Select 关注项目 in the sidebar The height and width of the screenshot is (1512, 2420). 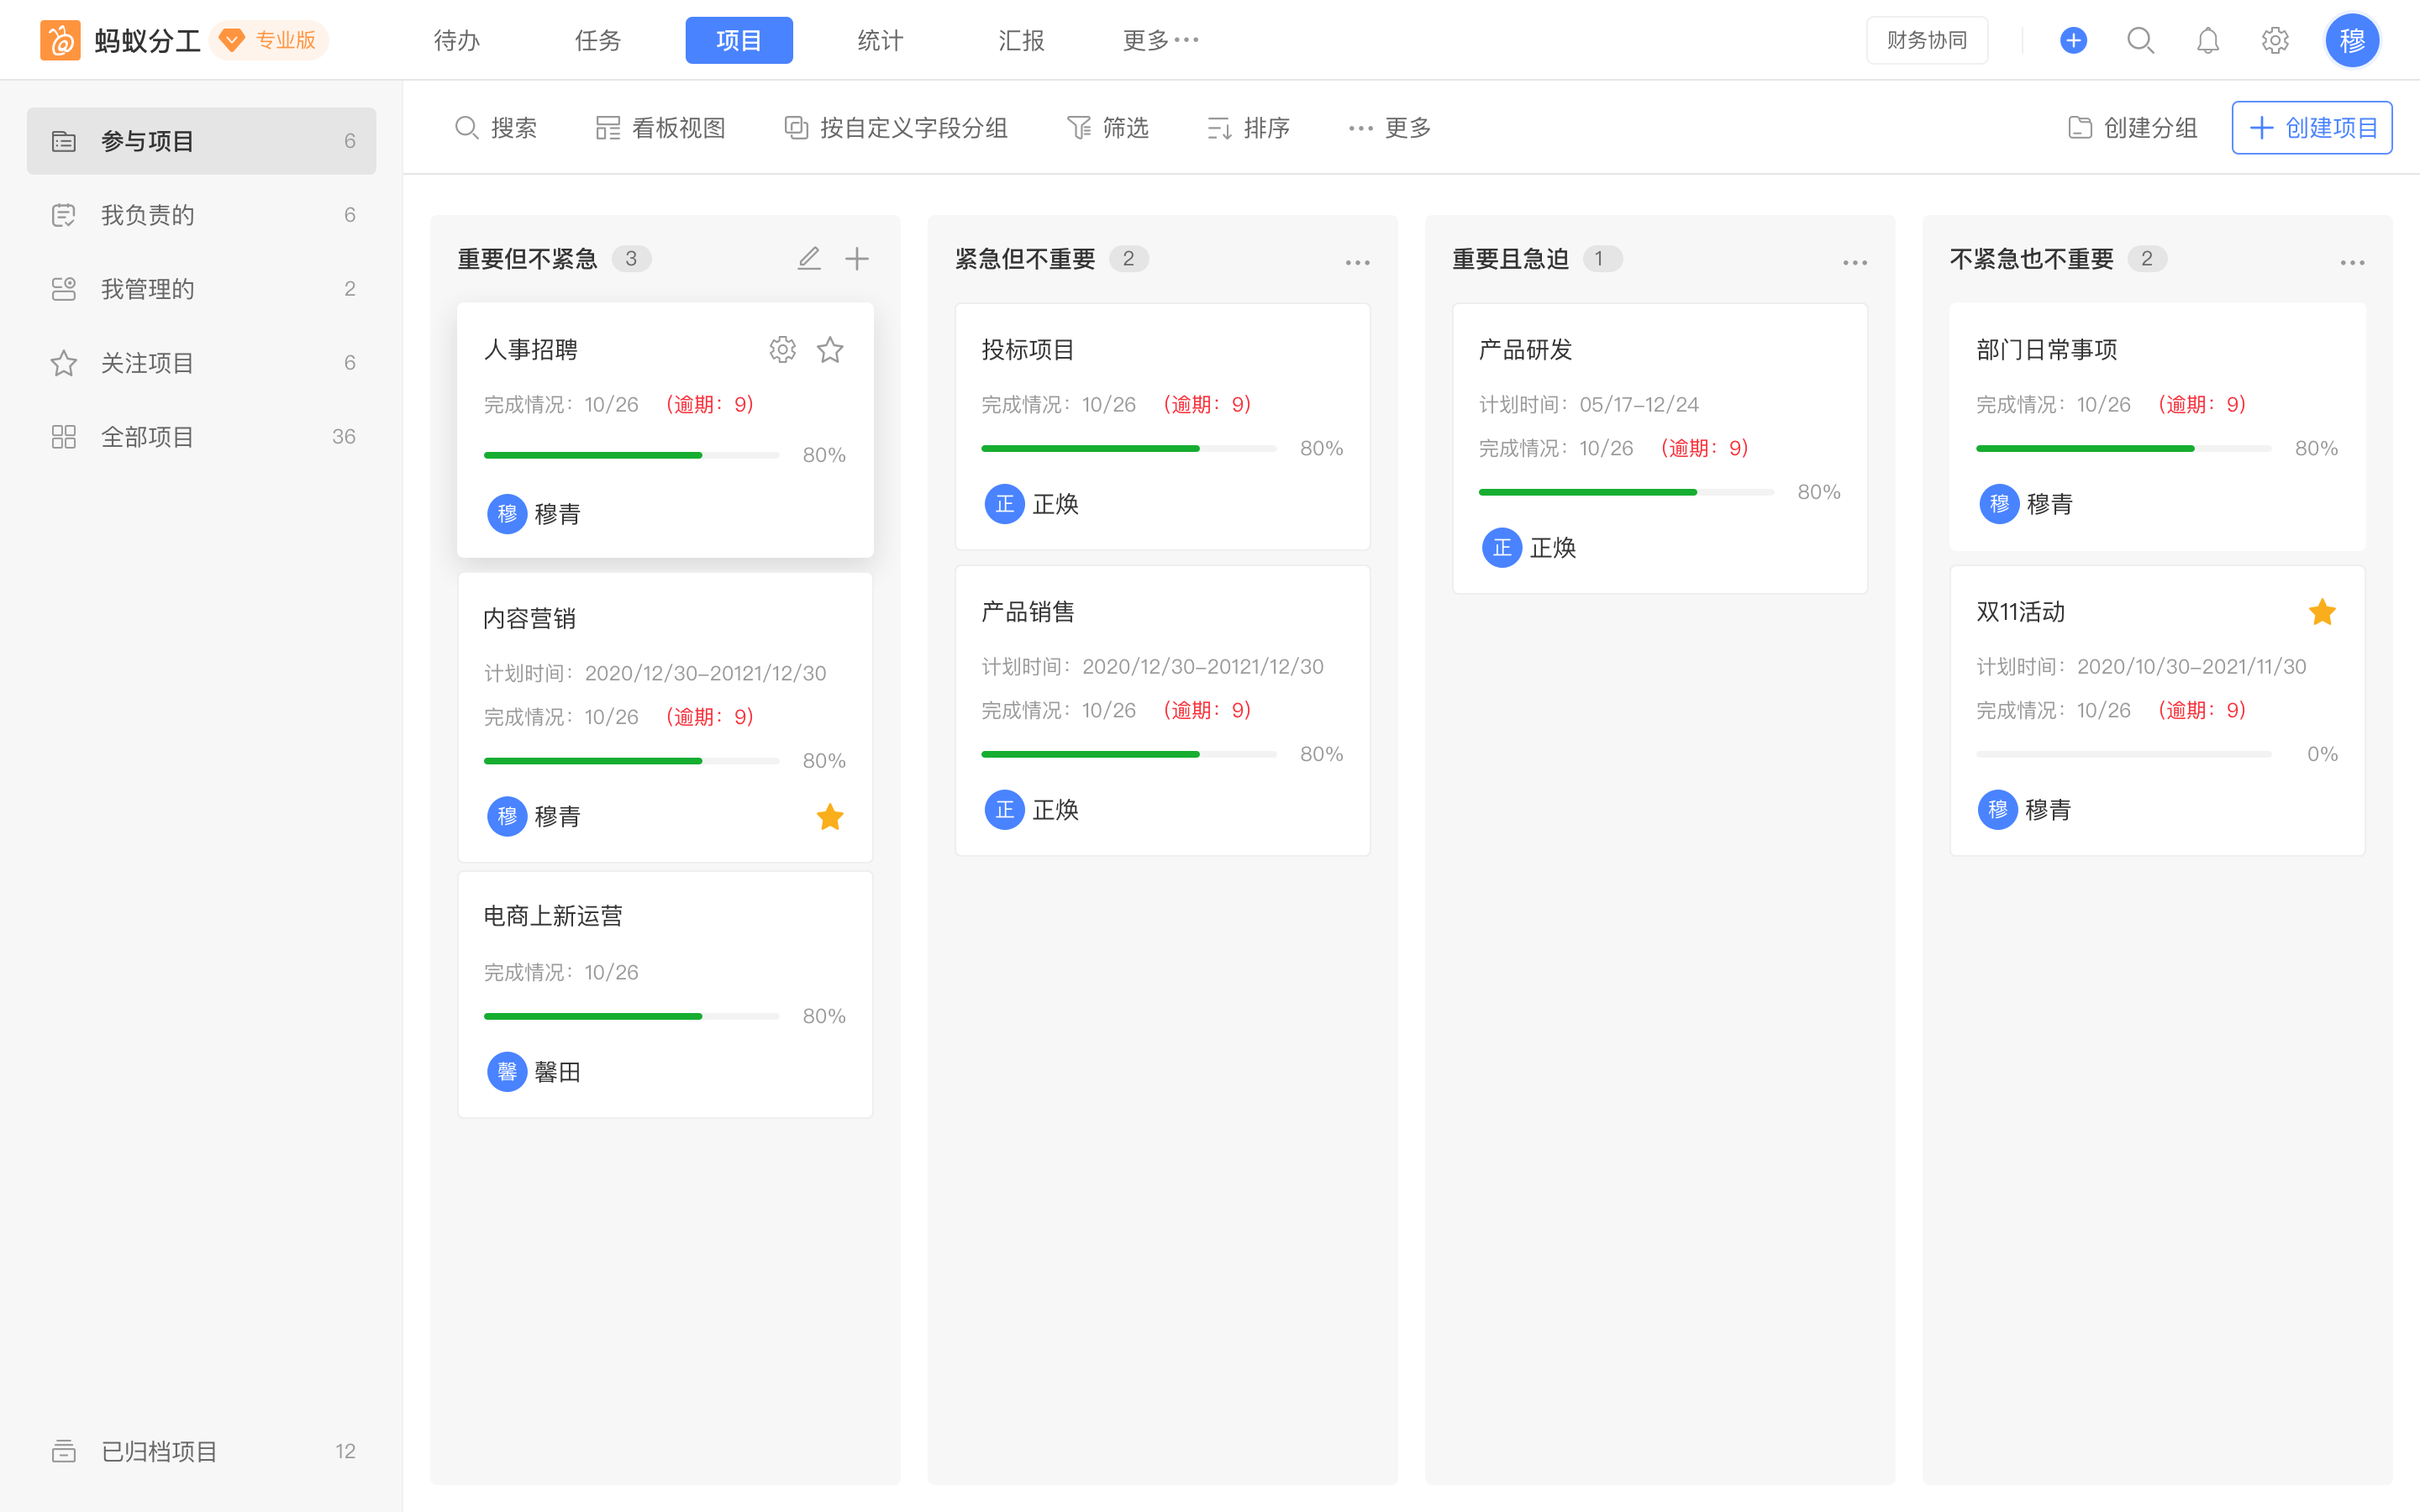tap(202, 363)
